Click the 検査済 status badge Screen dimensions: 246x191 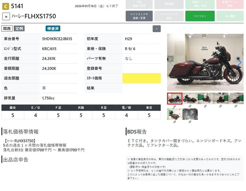pyautogui.click(x=53, y=29)
